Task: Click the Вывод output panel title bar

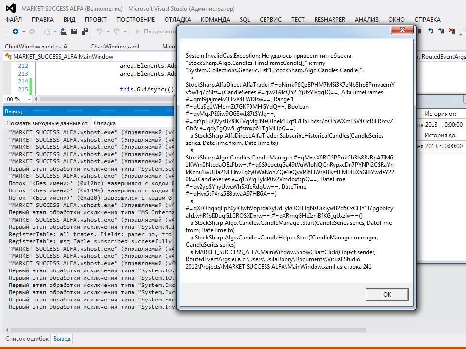Action: [88, 111]
